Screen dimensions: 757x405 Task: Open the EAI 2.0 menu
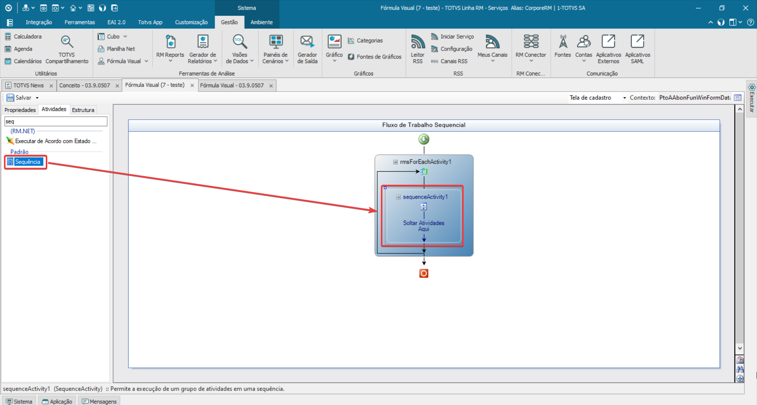pos(116,22)
